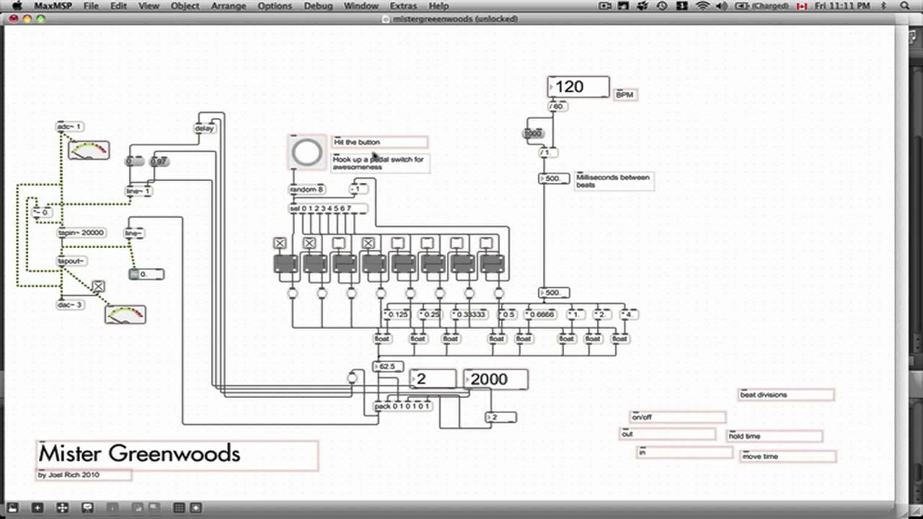Open the Arrange menu
This screenshot has width=923, height=519.
[x=228, y=6]
